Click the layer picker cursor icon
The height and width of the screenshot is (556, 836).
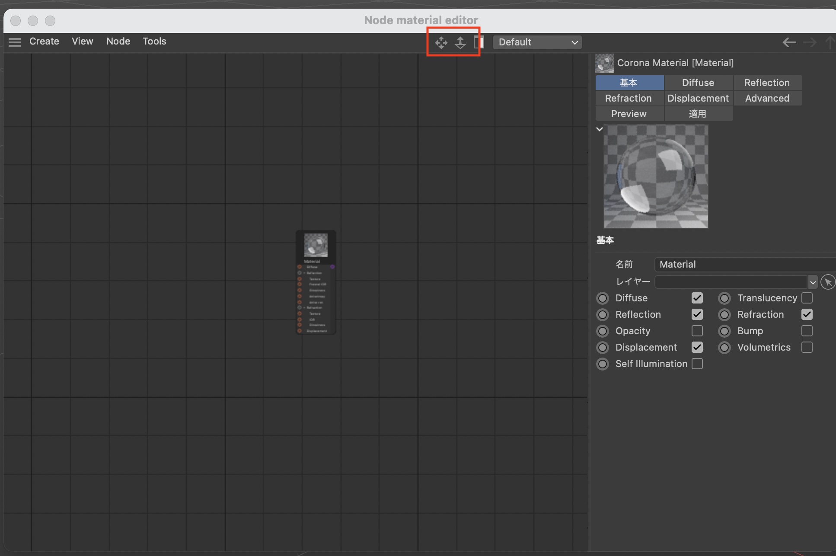click(x=827, y=282)
